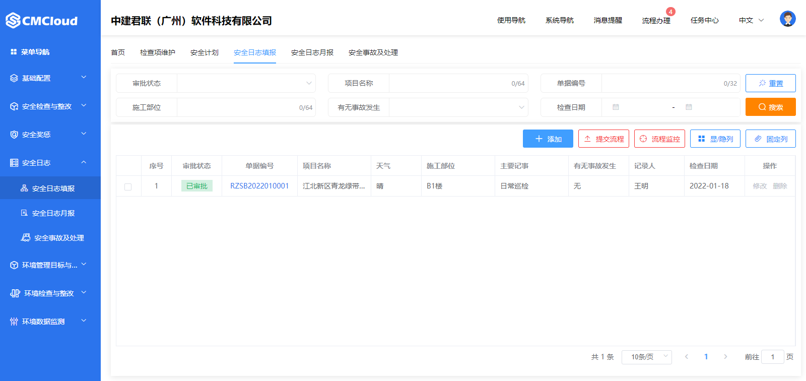Click the 江北新区青龙绿带 project cell
The height and width of the screenshot is (381, 806).
pos(334,186)
